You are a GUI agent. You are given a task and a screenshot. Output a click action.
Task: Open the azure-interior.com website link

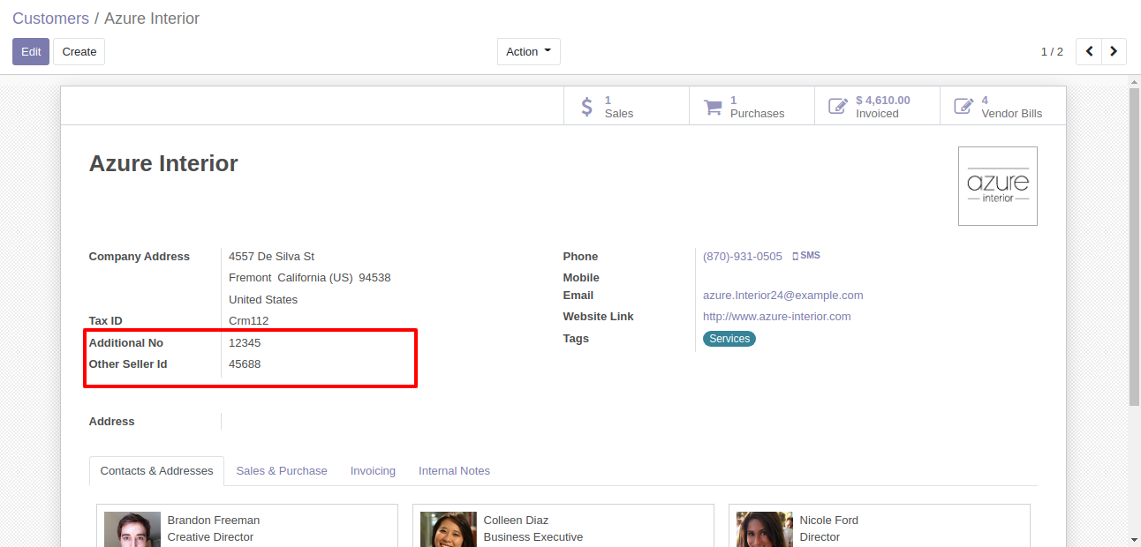click(x=776, y=317)
